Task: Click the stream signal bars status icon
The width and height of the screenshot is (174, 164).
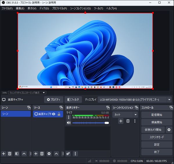Action: coord(89,161)
